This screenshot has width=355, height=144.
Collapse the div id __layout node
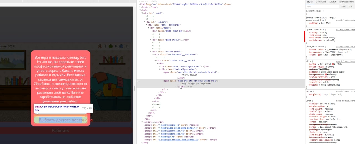[144, 22]
